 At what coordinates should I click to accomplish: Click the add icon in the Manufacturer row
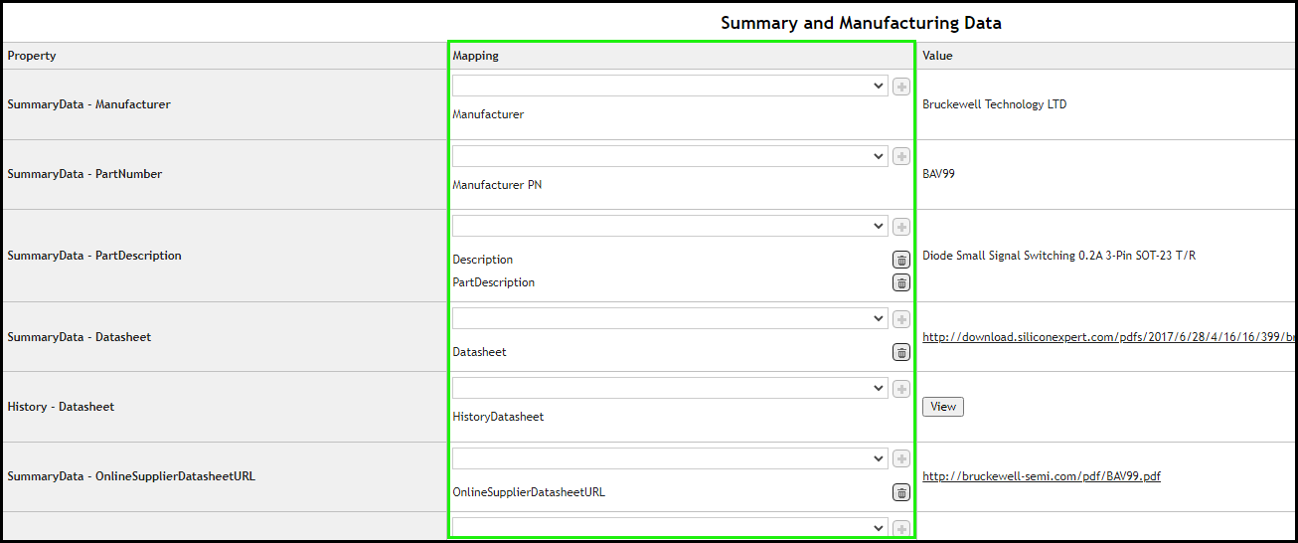click(x=901, y=87)
